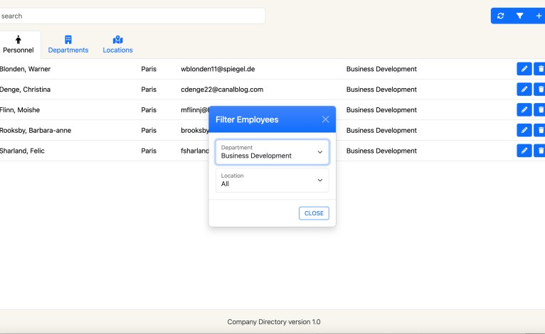Click the wblonden11@spiegel.de email cell
This screenshot has height=334, width=545.
[218, 69]
